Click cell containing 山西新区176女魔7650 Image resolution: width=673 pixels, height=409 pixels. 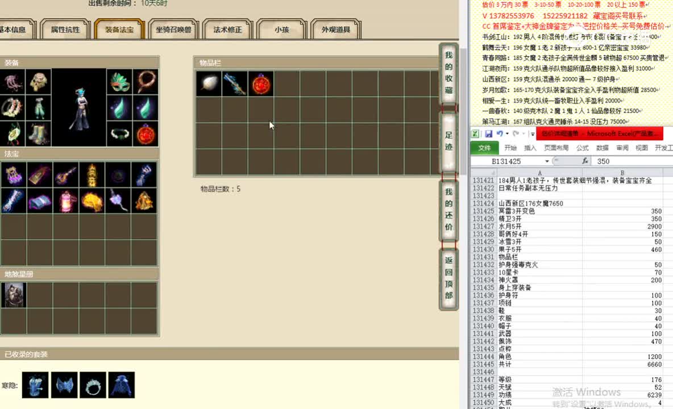click(x=539, y=203)
